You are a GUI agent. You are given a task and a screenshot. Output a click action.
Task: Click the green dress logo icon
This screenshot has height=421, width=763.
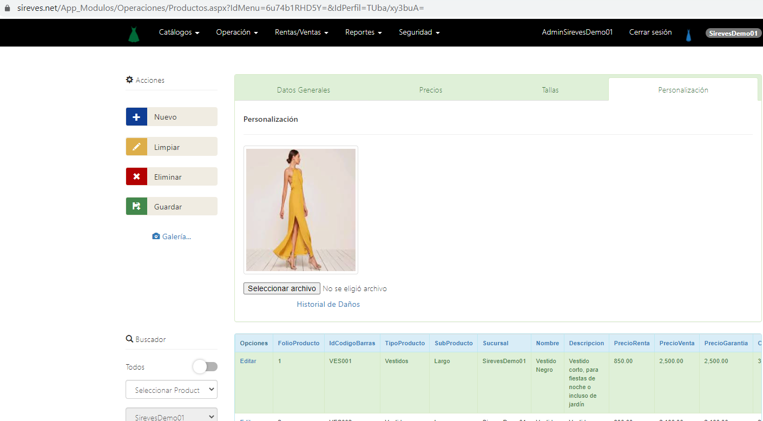(x=134, y=34)
